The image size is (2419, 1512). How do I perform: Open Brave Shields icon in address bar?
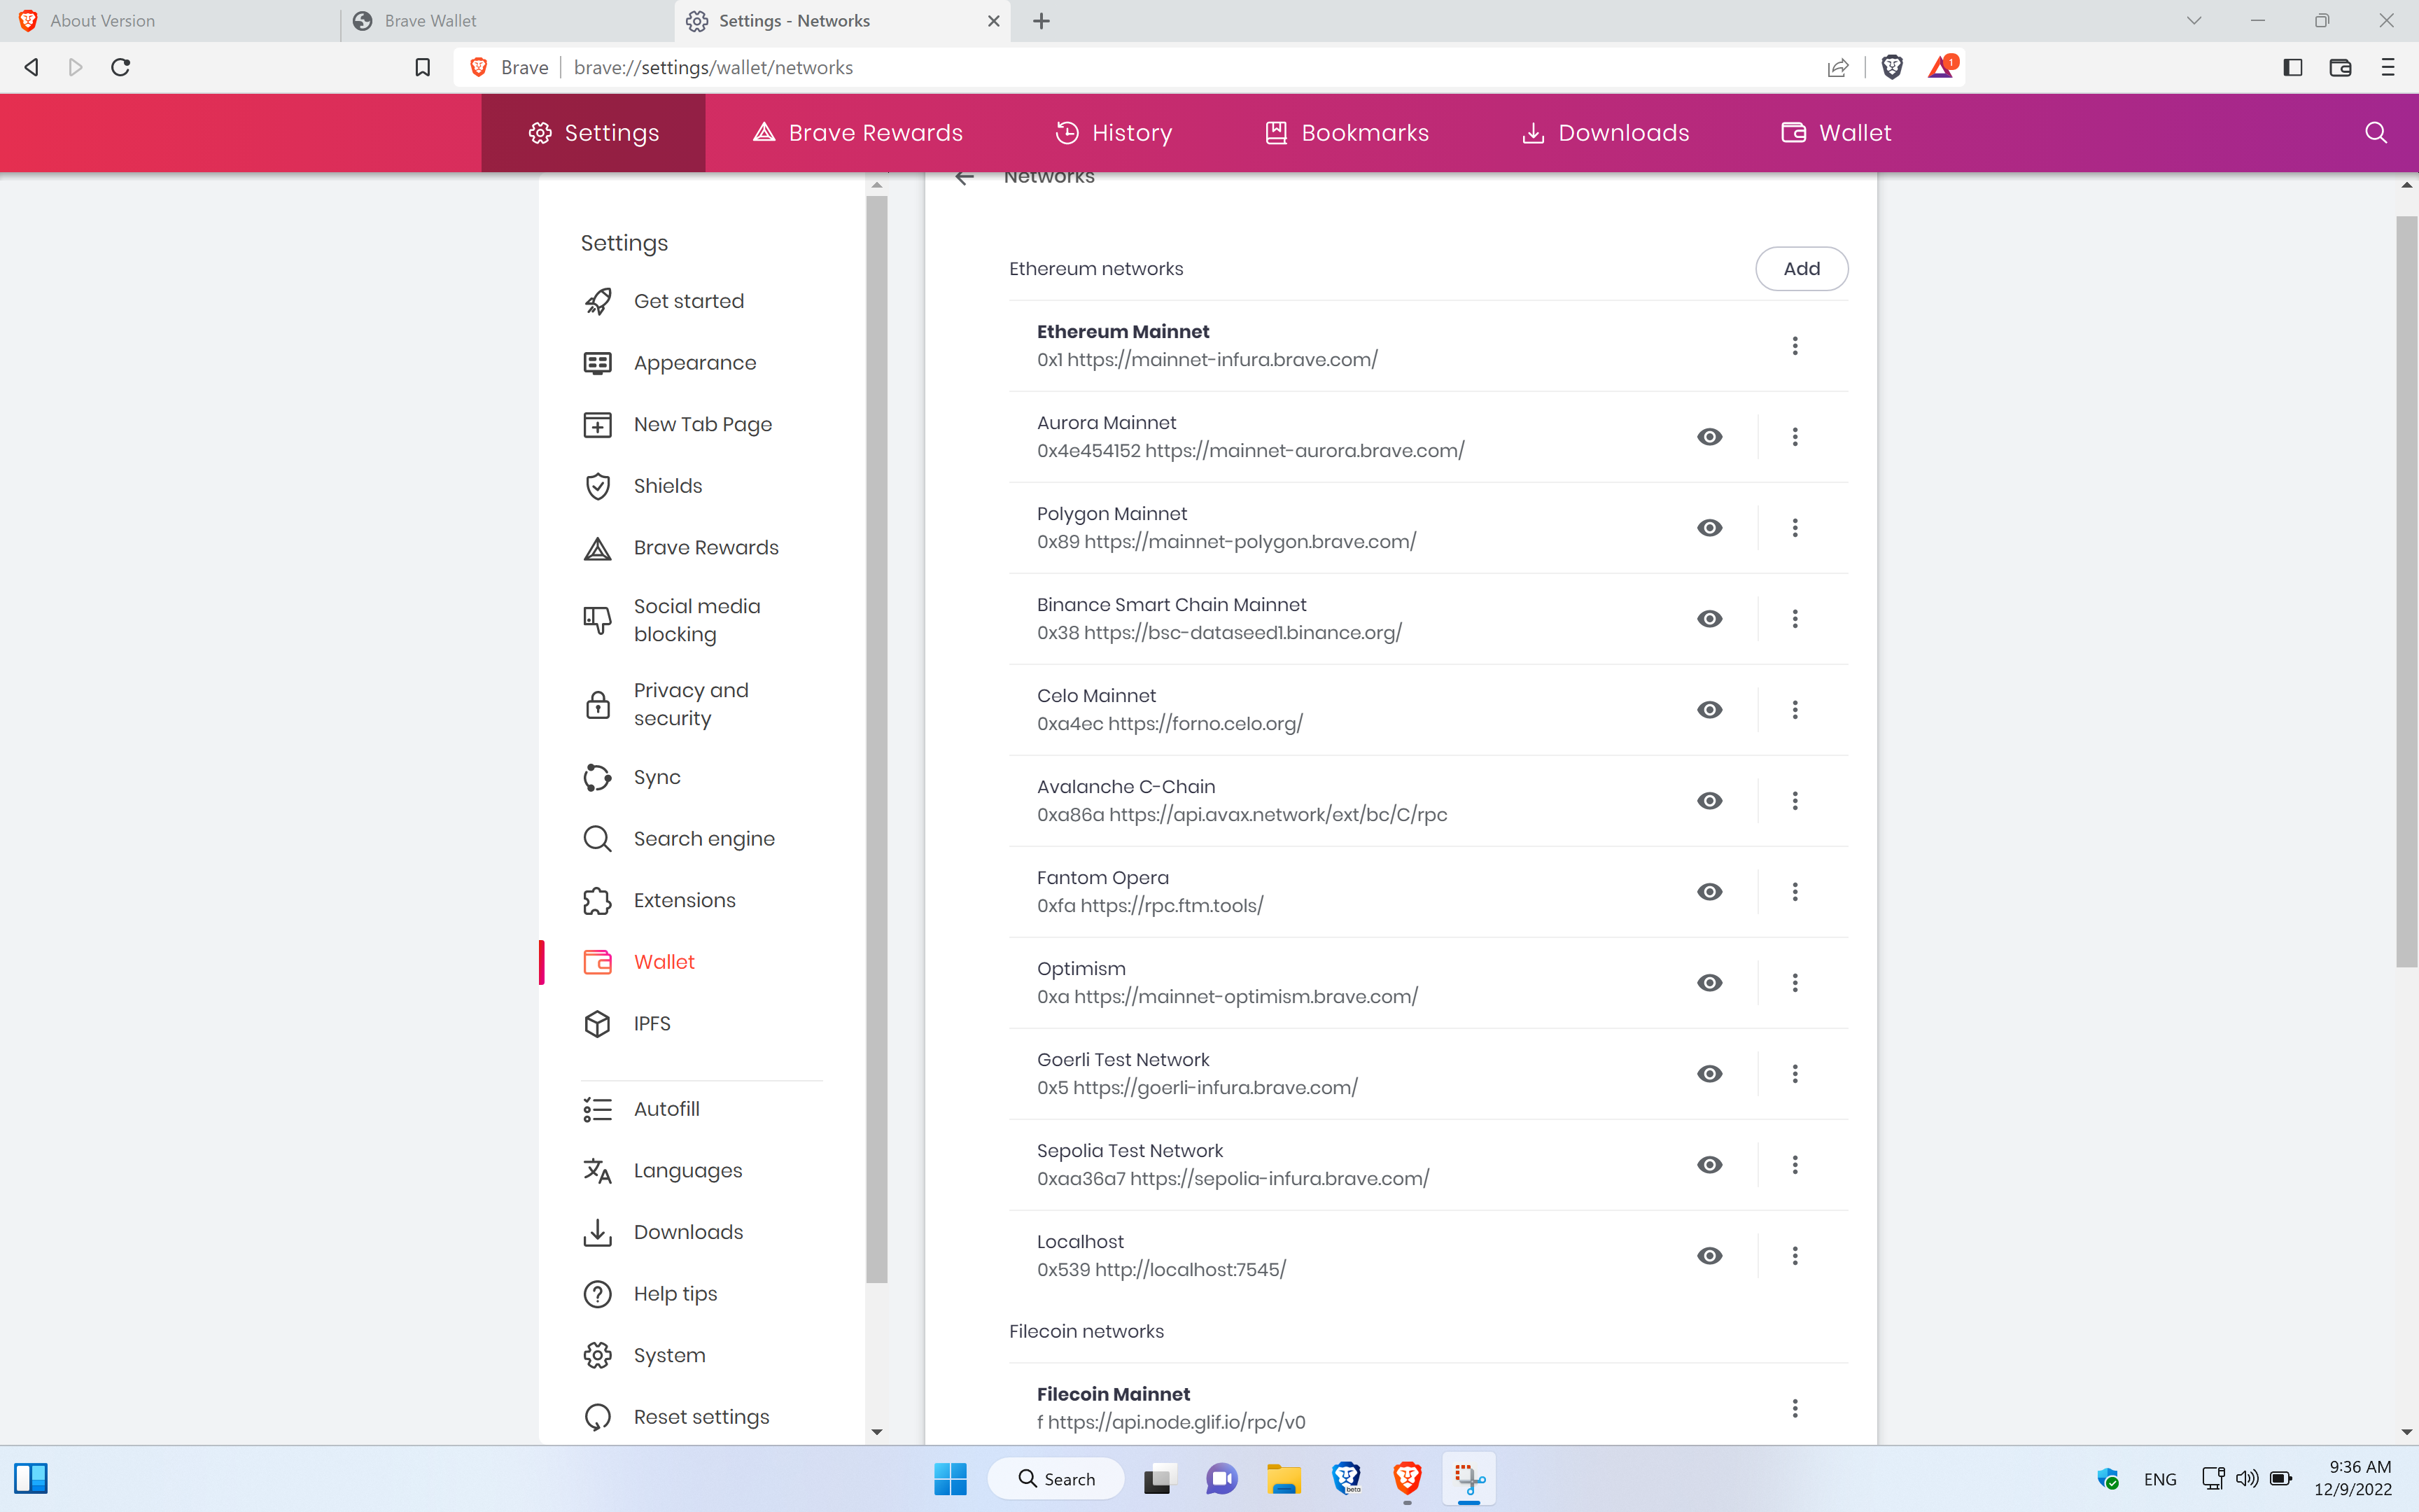pos(1892,67)
